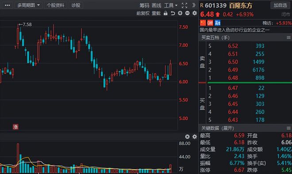Click the 振幅 value 6.77%
This screenshot has height=174, width=292.
[x=237, y=163]
